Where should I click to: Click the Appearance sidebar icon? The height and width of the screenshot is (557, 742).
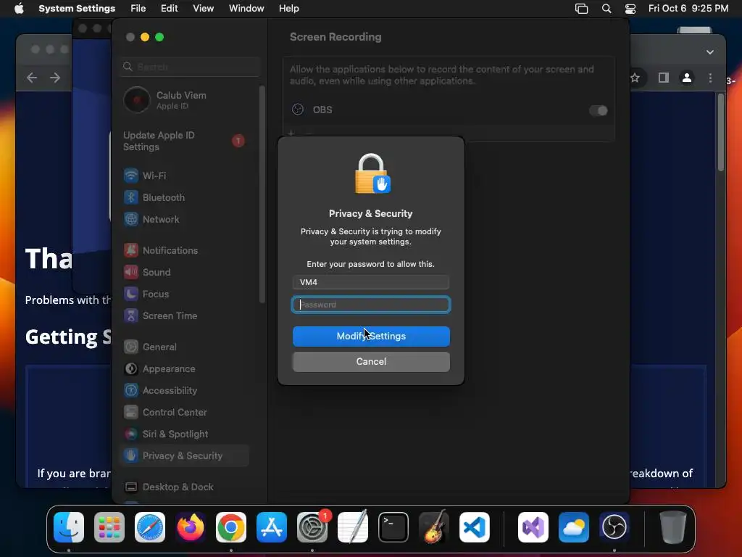click(x=131, y=369)
